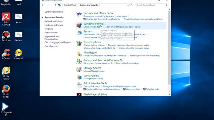Screen dimensions: 214x120
Task: Click the vertical scrollbar thumb
Action: tap(170, 48)
